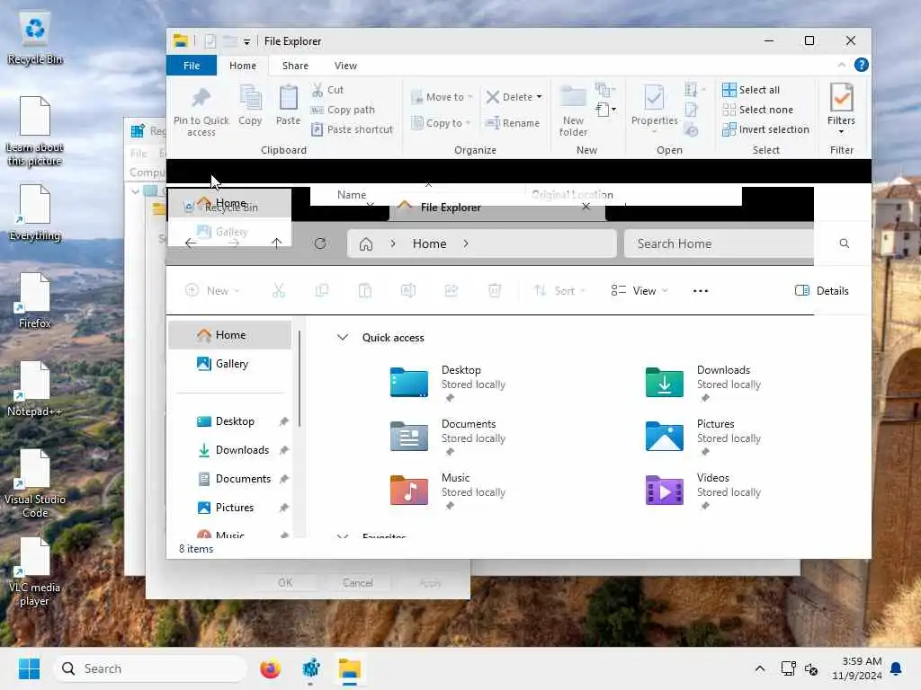Open the View dropdown in command bar
Screen dimensions: 921x690
point(639,291)
